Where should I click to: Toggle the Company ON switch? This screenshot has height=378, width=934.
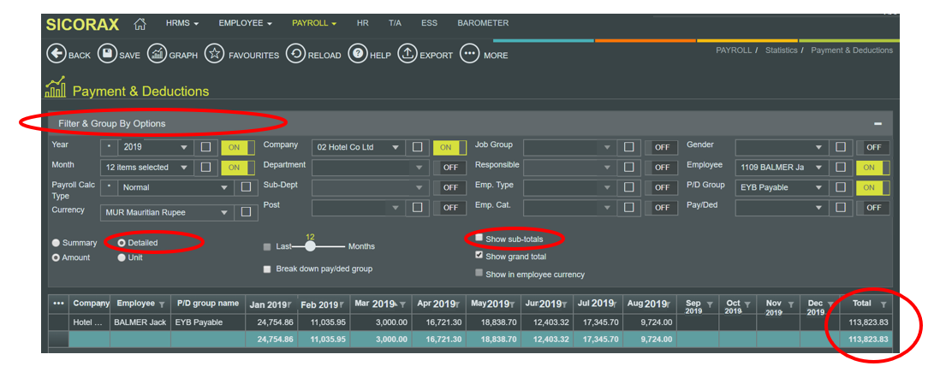click(447, 147)
